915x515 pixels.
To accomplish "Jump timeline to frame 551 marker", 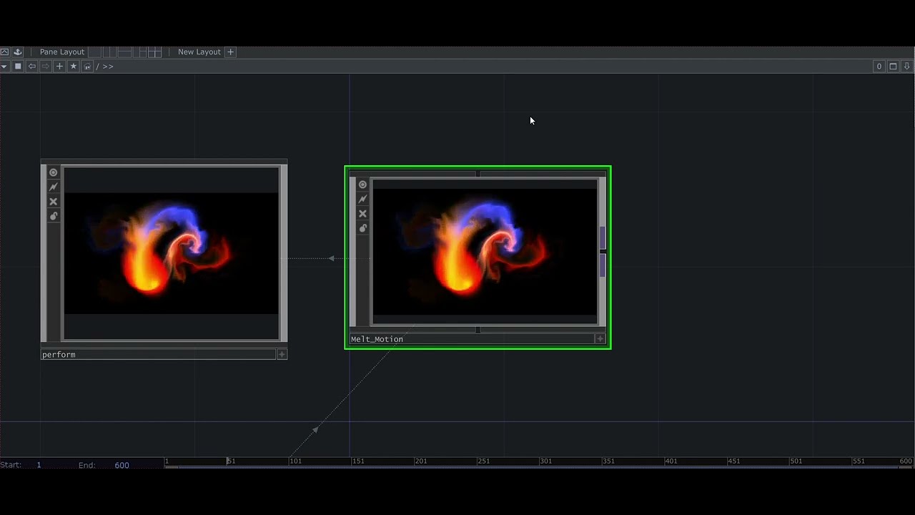I will (x=859, y=461).
